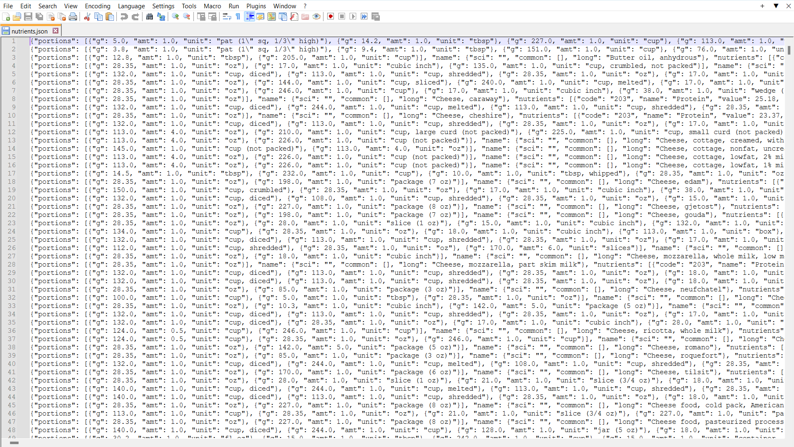This screenshot has height=447, width=794.
Task: Toggle Show All Characters display
Action: pos(237,17)
